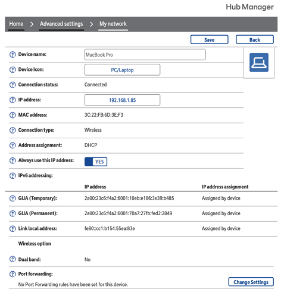The width and height of the screenshot is (284, 298).
Task: Open help for Device name
Action: [x=13, y=54]
